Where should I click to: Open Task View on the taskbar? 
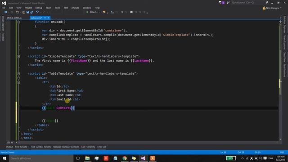coord(78,158)
